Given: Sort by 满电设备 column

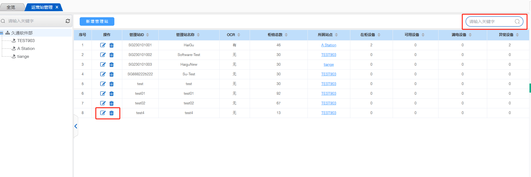Looking at the screenshot, I should point(470,35).
